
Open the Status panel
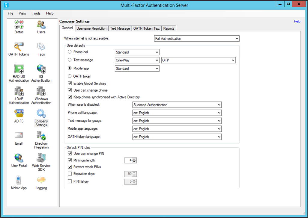pos(19,25)
